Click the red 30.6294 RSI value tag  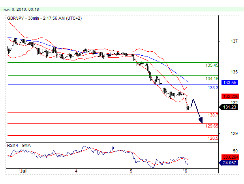pos(230,157)
